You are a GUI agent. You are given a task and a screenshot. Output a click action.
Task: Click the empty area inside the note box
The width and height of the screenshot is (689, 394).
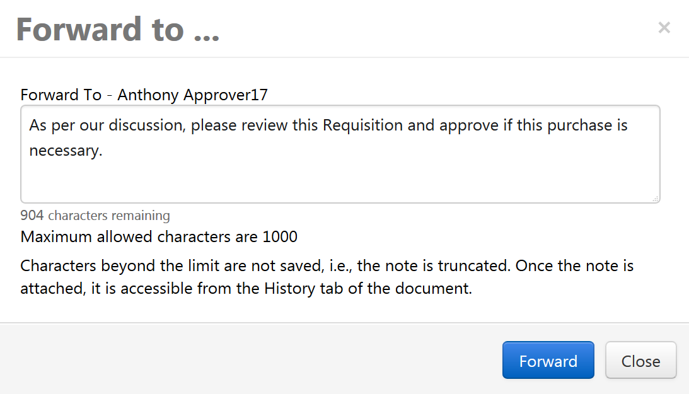click(x=340, y=180)
